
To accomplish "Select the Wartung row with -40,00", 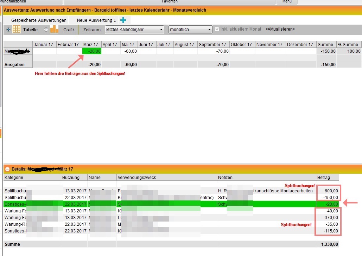I will click(171, 211).
